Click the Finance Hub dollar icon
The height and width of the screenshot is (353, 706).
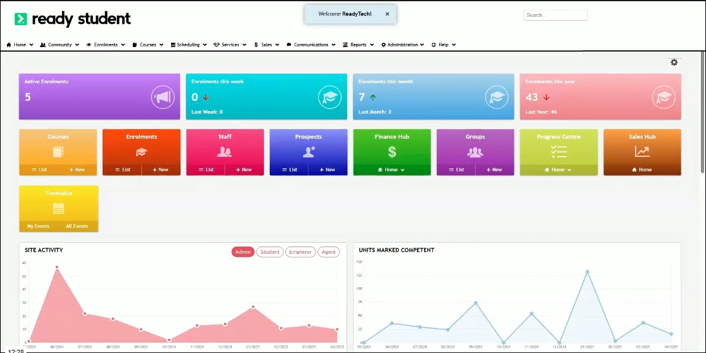point(392,152)
